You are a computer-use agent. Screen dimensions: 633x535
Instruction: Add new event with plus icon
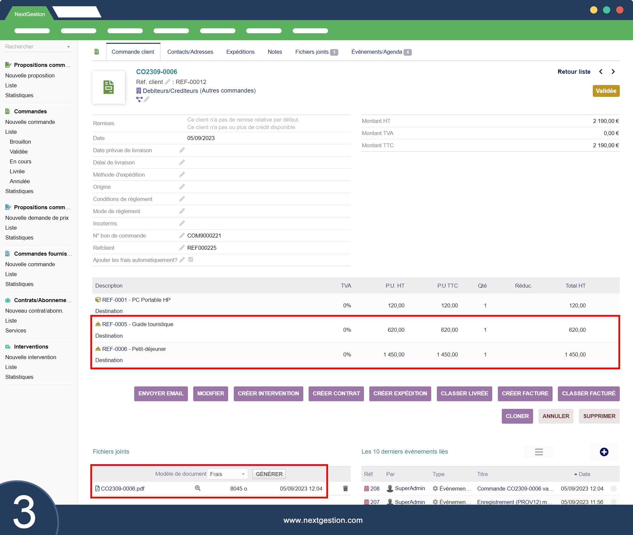(604, 452)
